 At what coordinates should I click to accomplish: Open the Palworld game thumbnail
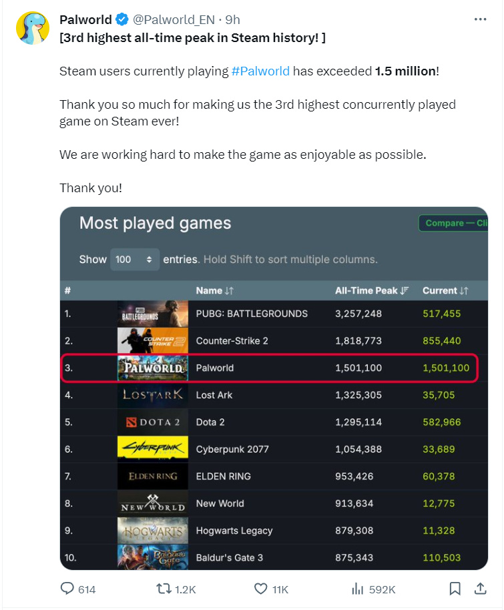pyautogui.click(x=153, y=368)
